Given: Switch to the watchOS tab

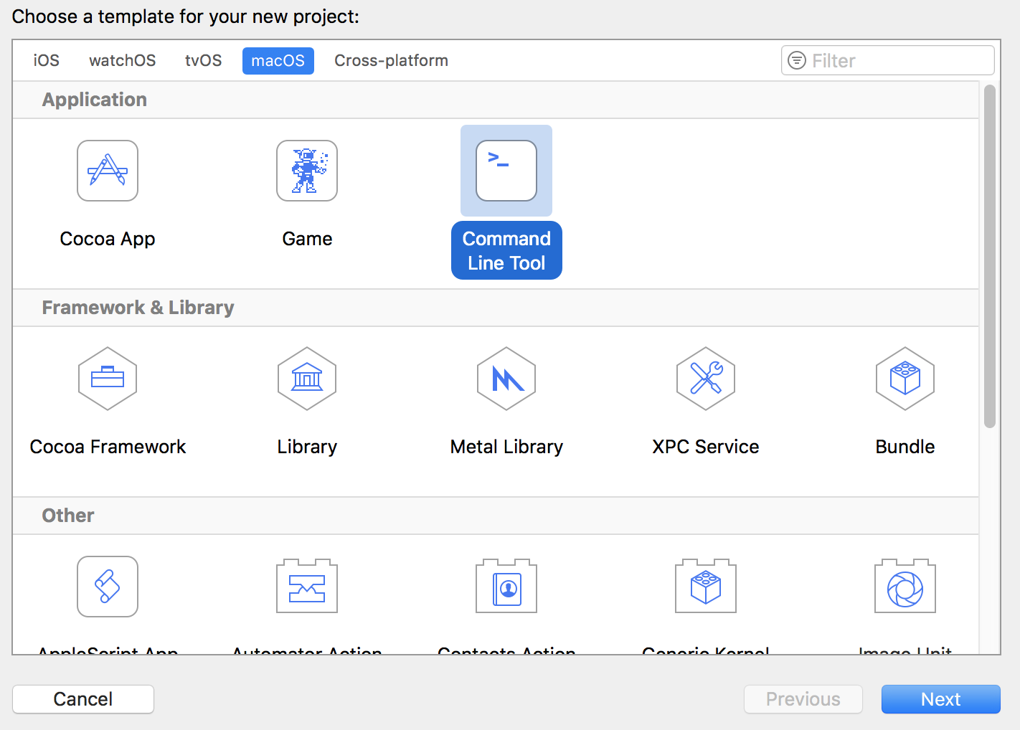Looking at the screenshot, I should pos(123,60).
